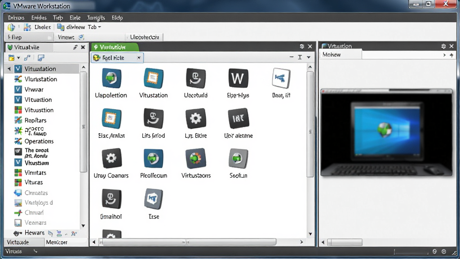Click the Hewars icon at sidebar bottom
The image size is (460, 259).
[x=18, y=233]
